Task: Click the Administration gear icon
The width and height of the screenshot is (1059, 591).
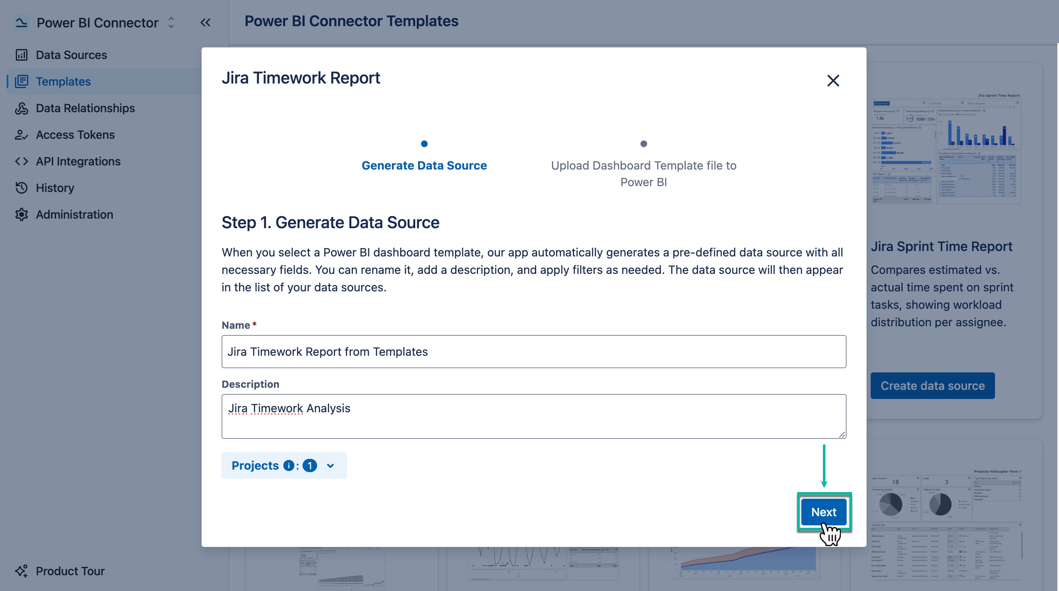Action: (22, 214)
